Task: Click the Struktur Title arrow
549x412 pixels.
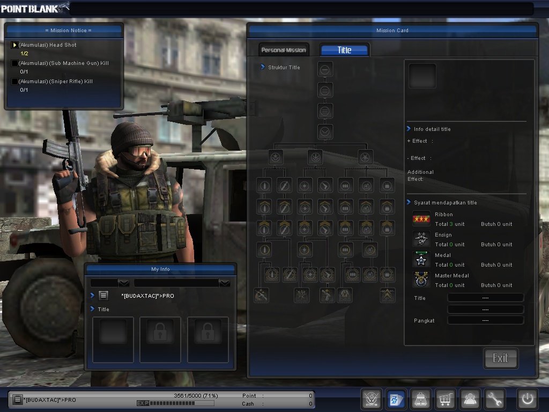Action: click(x=263, y=67)
